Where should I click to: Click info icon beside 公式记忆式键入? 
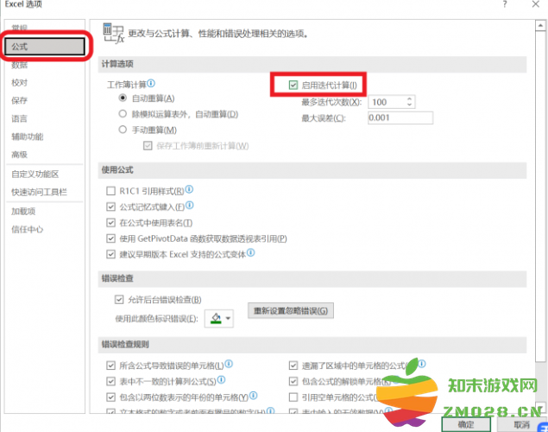(x=190, y=206)
